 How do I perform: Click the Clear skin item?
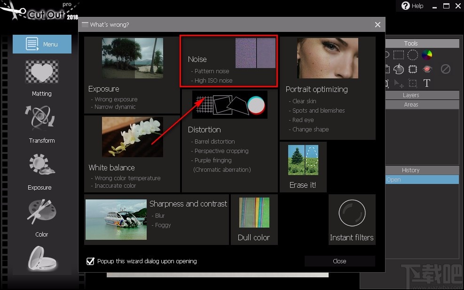click(304, 101)
